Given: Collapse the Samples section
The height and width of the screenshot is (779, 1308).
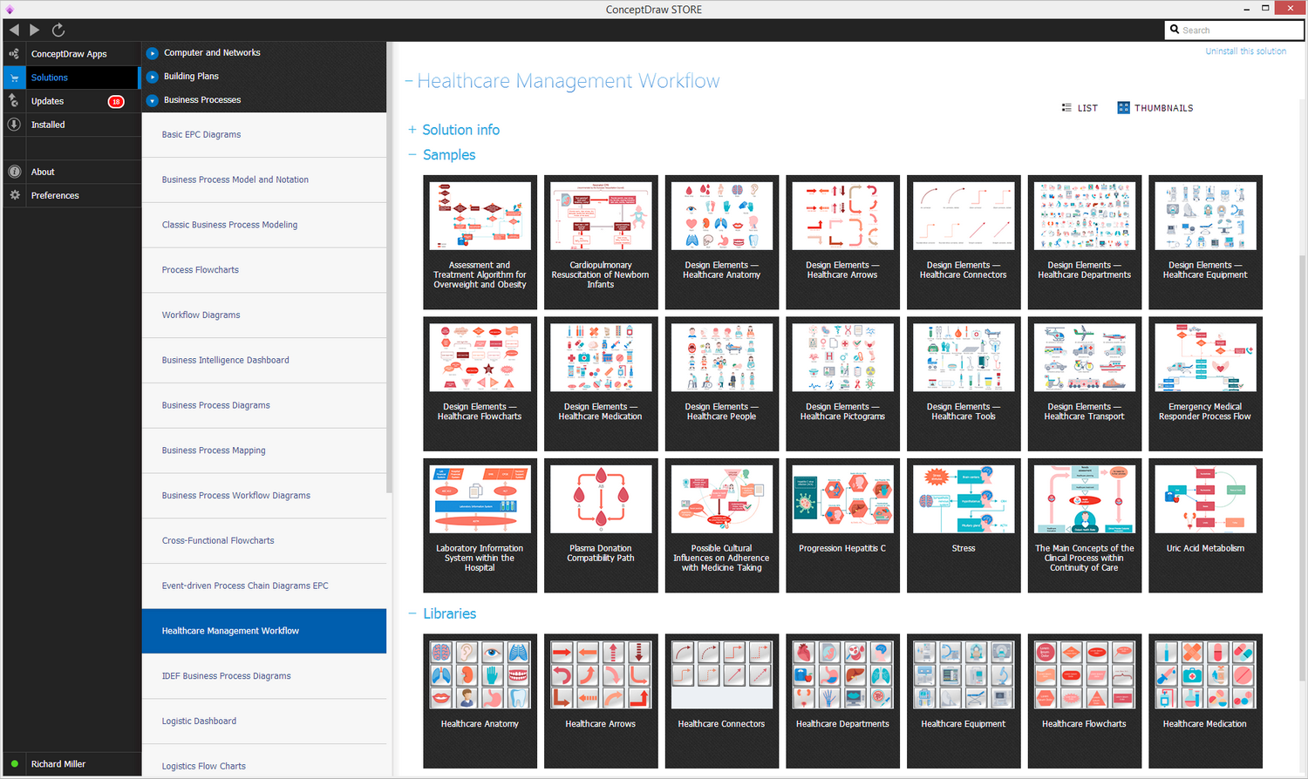Looking at the screenshot, I should pyautogui.click(x=412, y=155).
